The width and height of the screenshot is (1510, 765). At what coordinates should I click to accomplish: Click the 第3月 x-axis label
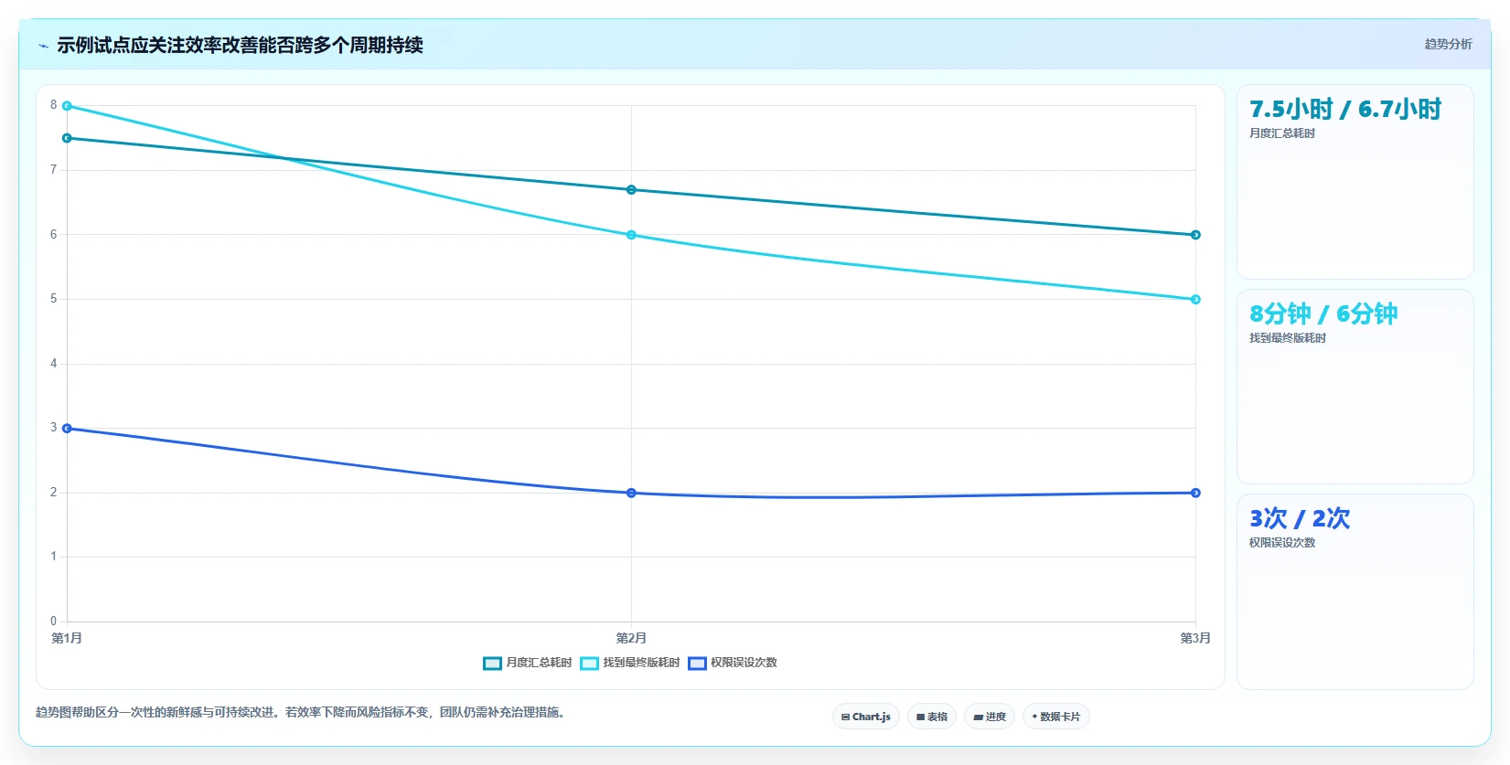click(x=1195, y=638)
